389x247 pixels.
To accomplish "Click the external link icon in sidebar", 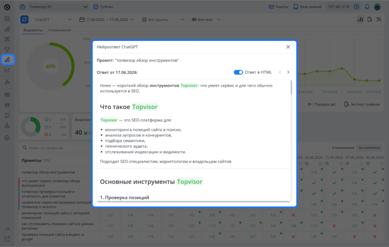I will [x=7, y=239].
